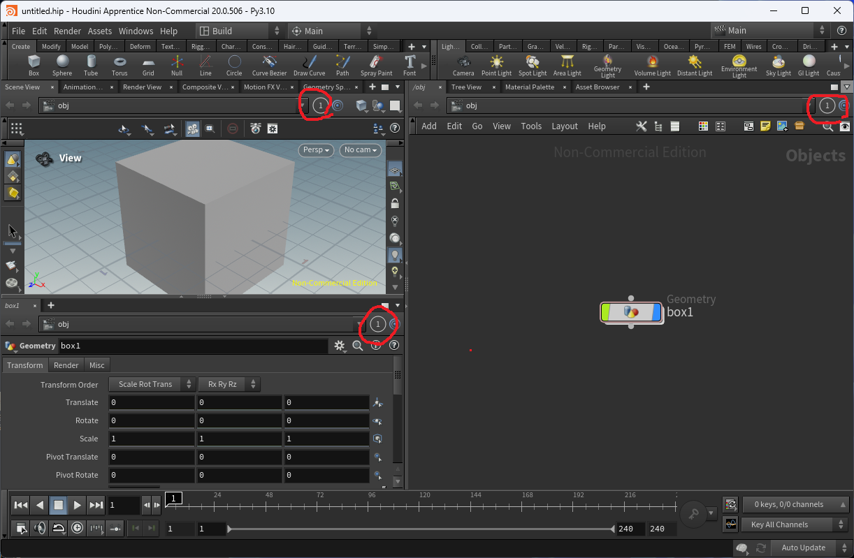Select the Volume Light tool
Viewport: 854px width, 558px height.
click(653, 66)
